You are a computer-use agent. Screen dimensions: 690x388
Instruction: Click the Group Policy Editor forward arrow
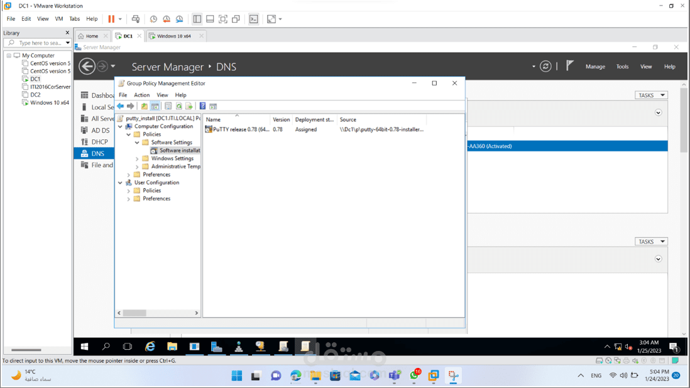[x=131, y=106]
